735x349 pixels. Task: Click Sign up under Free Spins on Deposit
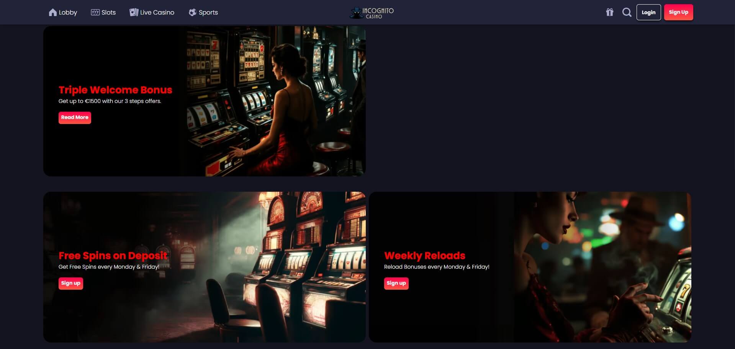point(71,283)
